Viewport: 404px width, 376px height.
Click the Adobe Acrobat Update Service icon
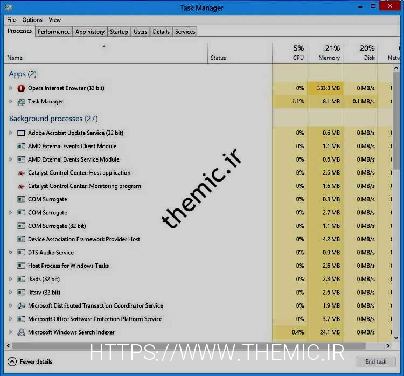click(21, 133)
